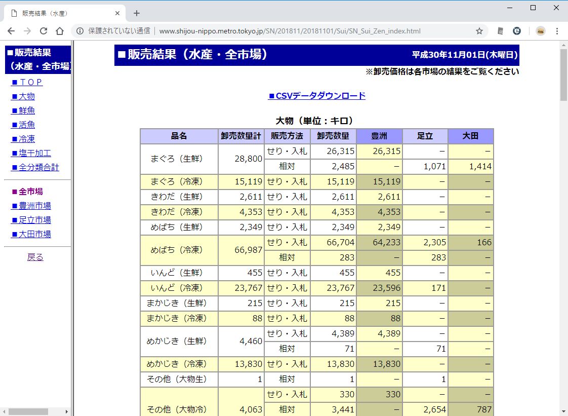The width and height of the screenshot is (568, 416).
Task: Click the site information icon in address bar
Action: click(x=80, y=31)
